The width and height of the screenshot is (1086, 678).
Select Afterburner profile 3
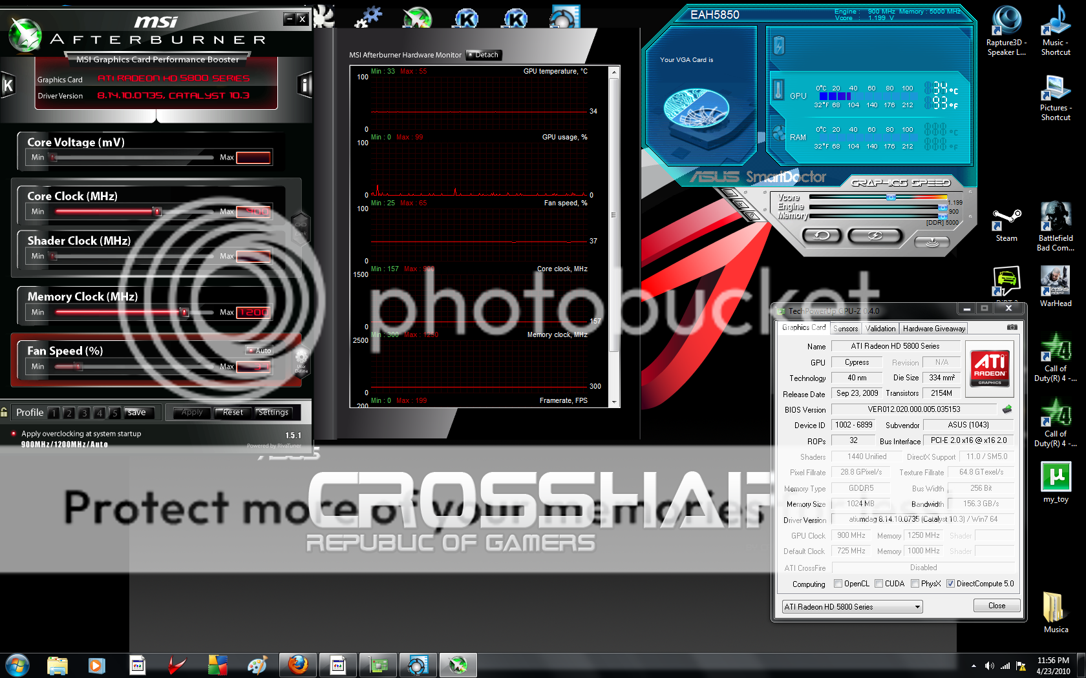click(84, 413)
